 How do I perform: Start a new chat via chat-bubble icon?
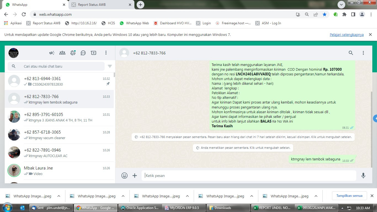coord(83,53)
